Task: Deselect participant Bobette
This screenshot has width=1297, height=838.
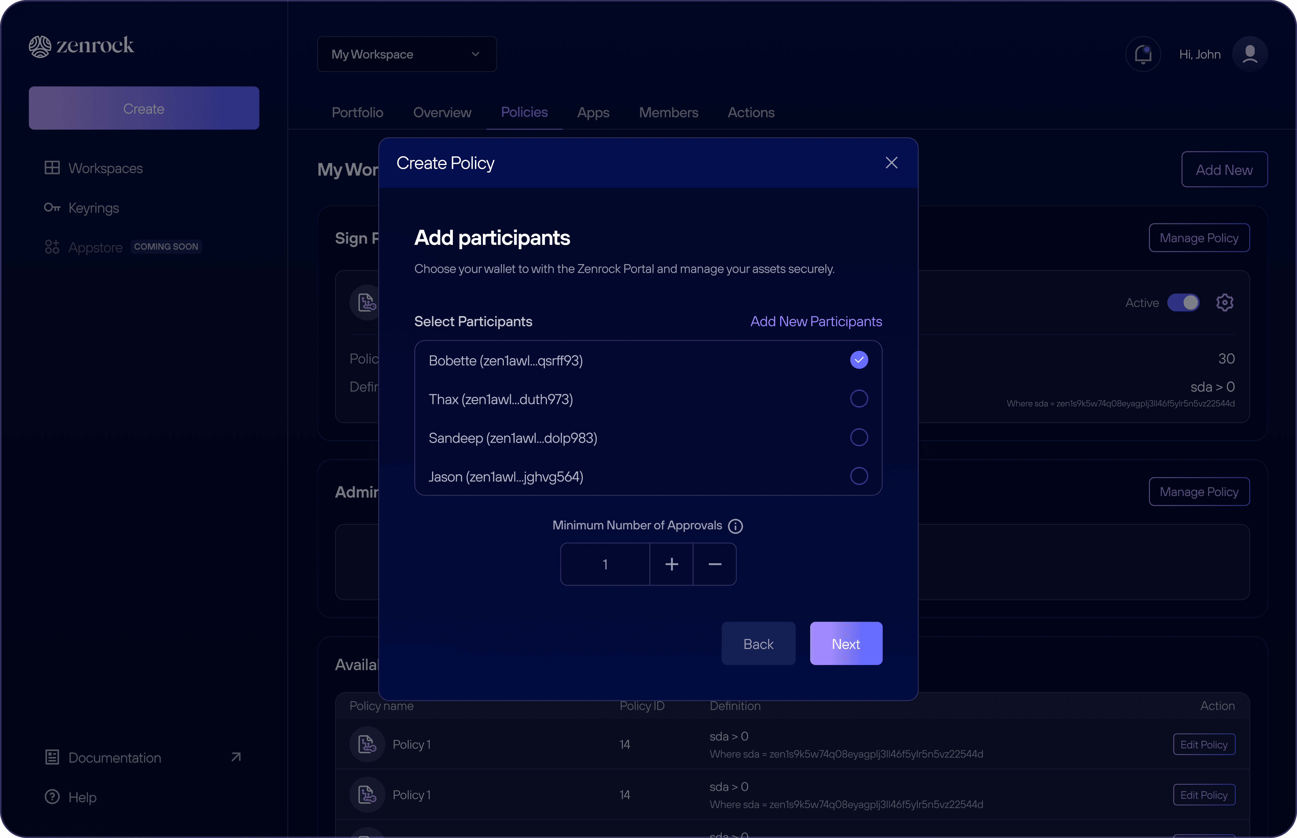Action: [858, 360]
